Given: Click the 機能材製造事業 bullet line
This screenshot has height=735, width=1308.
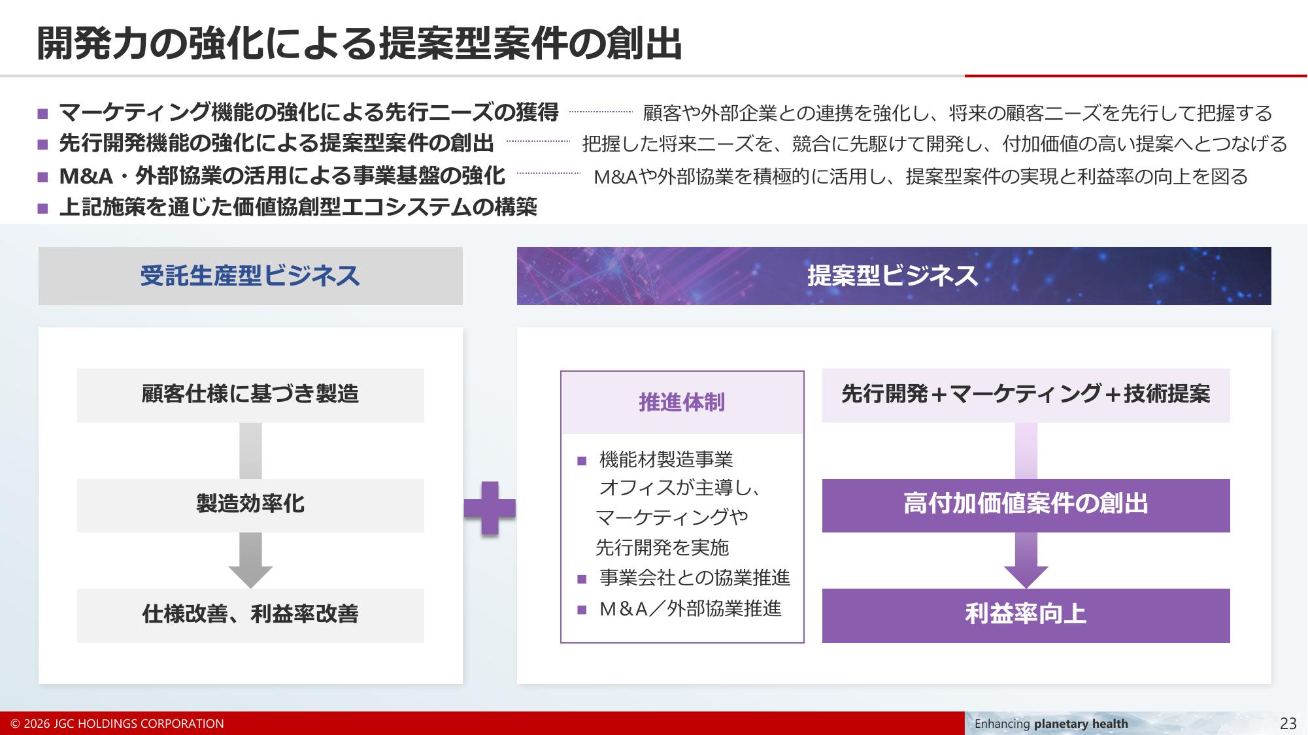Looking at the screenshot, I should tap(666, 460).
